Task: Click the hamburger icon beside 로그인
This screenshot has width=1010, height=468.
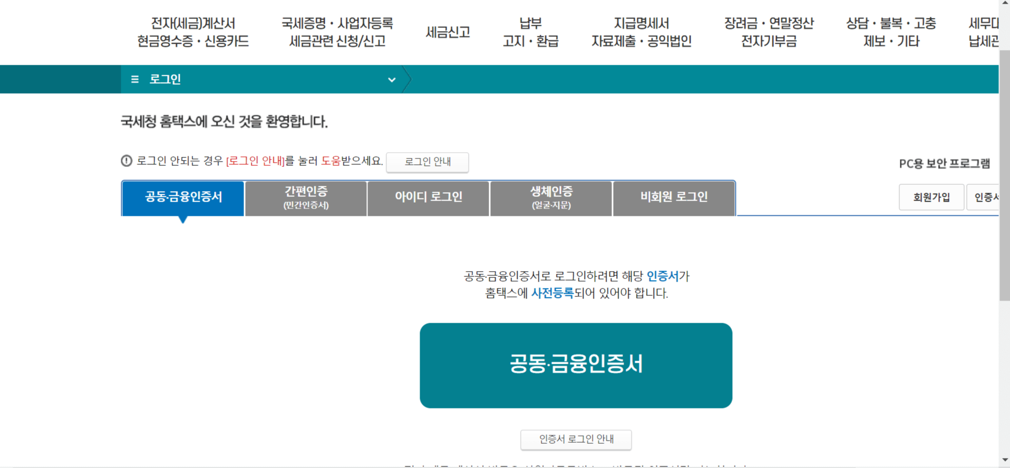Action: tap(135, 79)
